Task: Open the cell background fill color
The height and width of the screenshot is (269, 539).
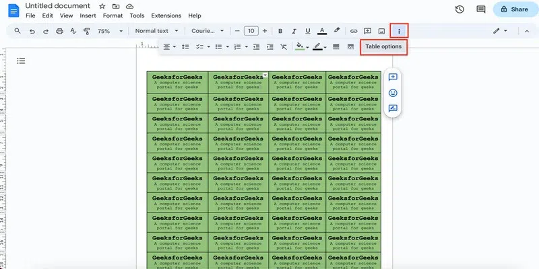Action: (x=302, y=46)
